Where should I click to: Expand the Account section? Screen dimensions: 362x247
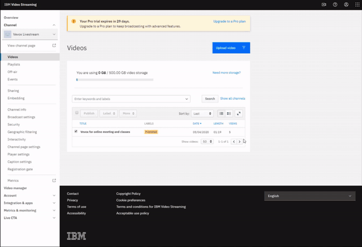tap(29, 195)
